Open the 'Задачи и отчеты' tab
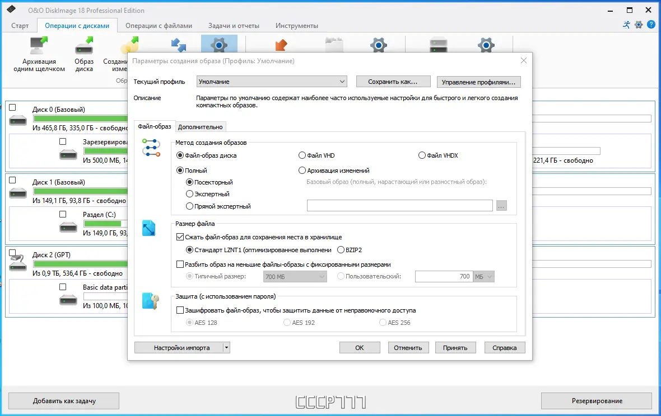This screenshot has height=416, width=661. tap(234, 26)
